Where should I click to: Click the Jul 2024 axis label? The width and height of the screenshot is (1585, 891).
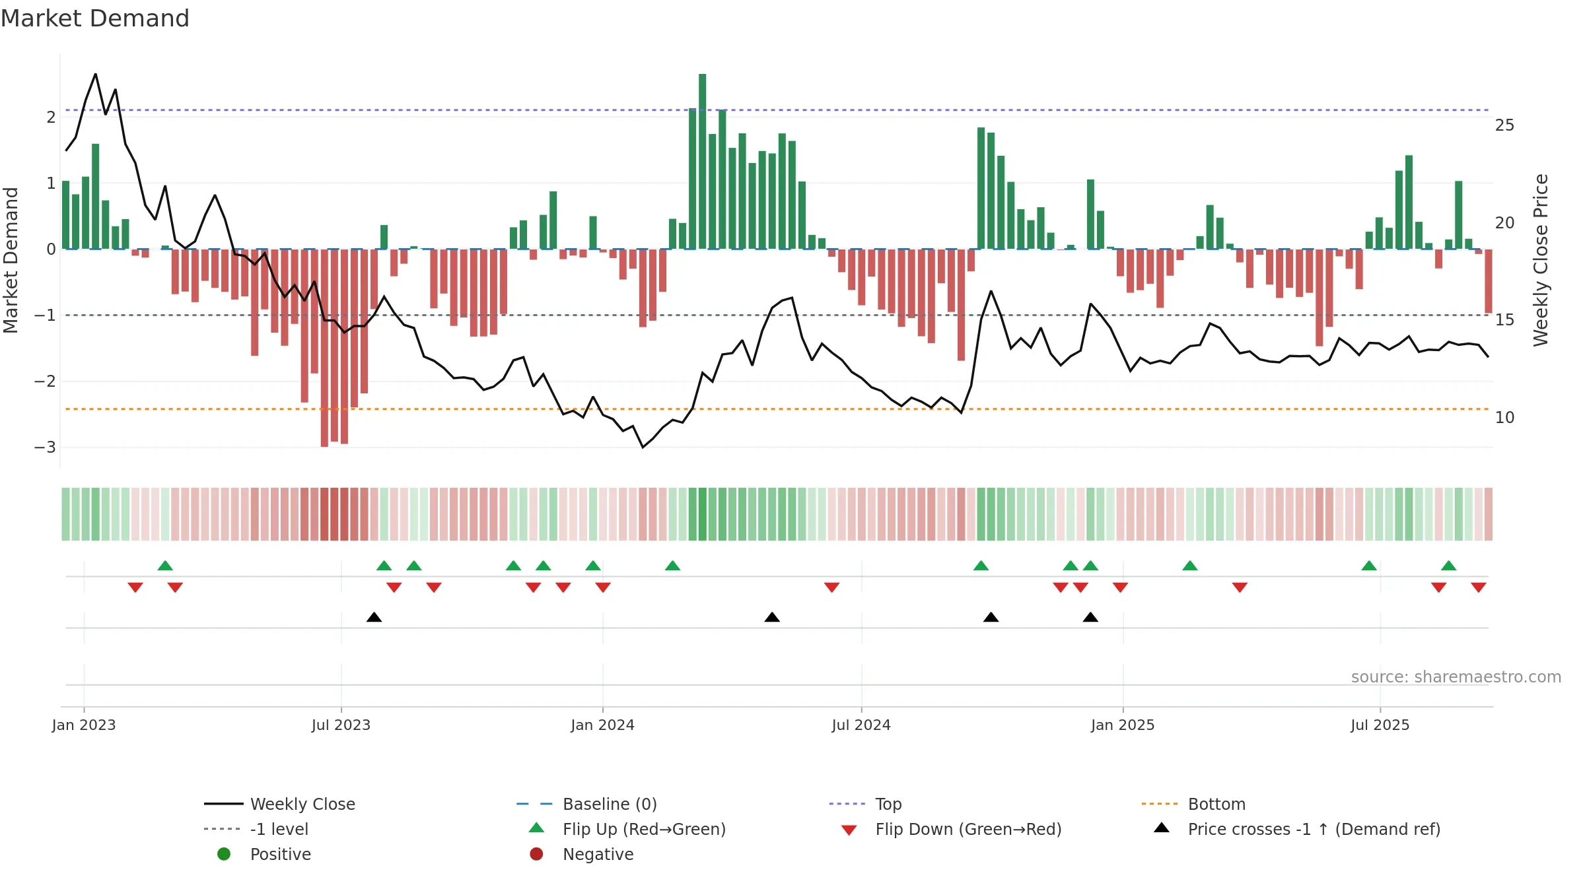[x=861, y=725]
